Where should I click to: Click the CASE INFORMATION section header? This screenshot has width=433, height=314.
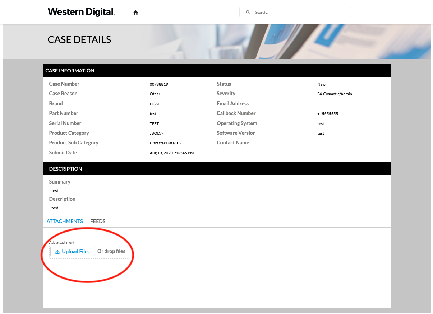[x=70, y=71]
